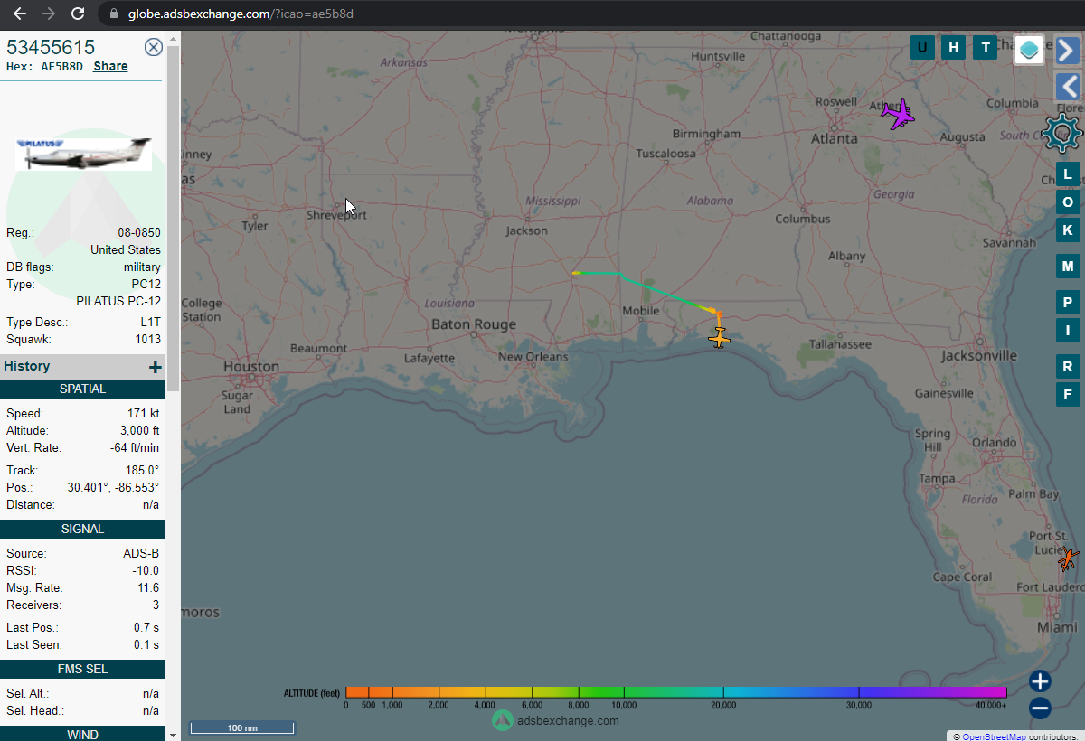Image resolution: width=1085 pixels, height=741 pixels.
Task: Click the Source value ADS-B
Action: pos(141,554)
